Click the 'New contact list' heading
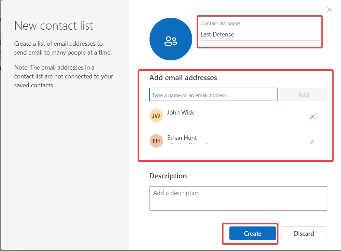 54,26
